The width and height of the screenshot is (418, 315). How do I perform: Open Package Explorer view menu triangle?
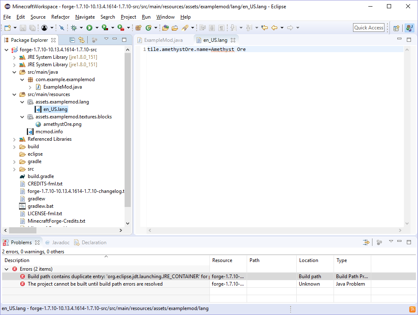106,39
